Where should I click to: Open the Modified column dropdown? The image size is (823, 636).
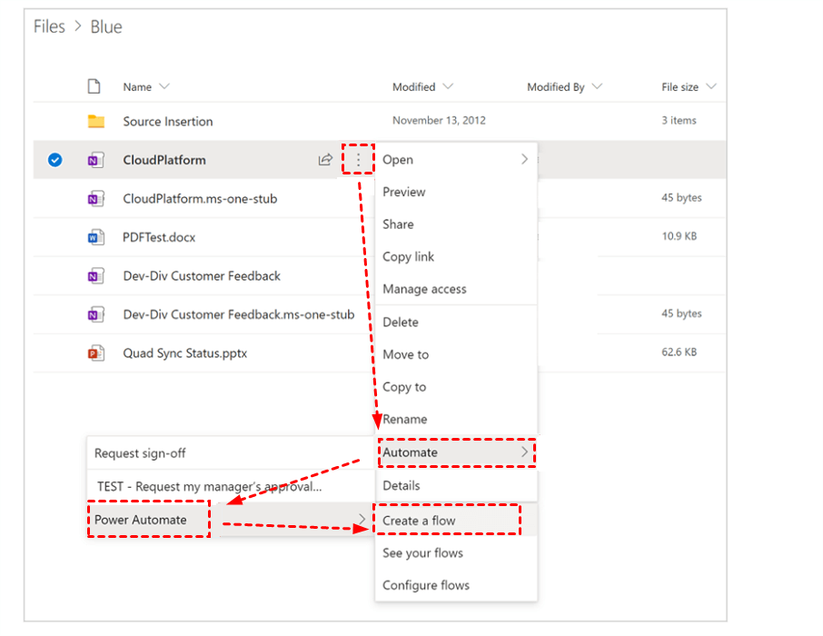[x=448, y=86]
